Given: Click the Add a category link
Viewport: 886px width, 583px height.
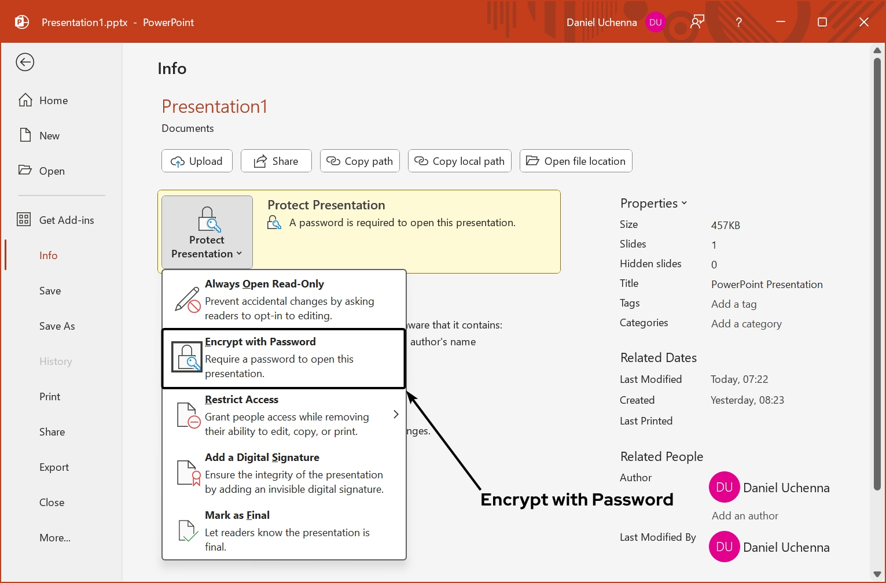Looking at the screenshot, I should [746, 323].
